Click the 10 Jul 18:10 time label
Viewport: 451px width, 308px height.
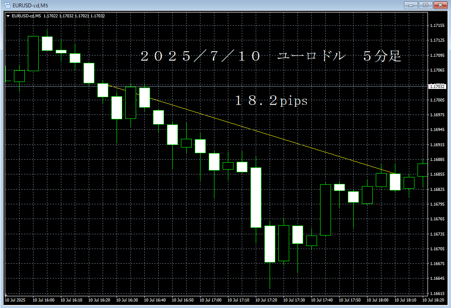[x=405, y=300]
